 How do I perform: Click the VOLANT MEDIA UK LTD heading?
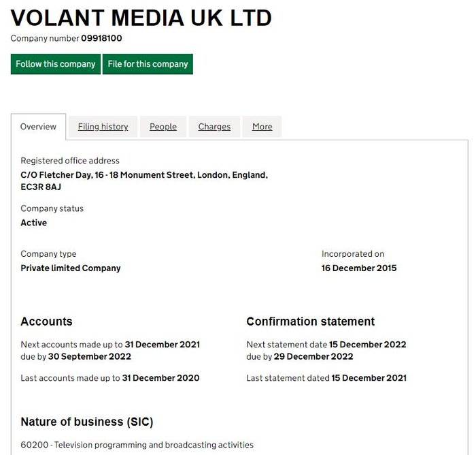[x=141, y=18]
